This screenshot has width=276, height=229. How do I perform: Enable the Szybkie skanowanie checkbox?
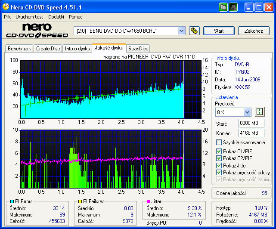tap(219, 142)
